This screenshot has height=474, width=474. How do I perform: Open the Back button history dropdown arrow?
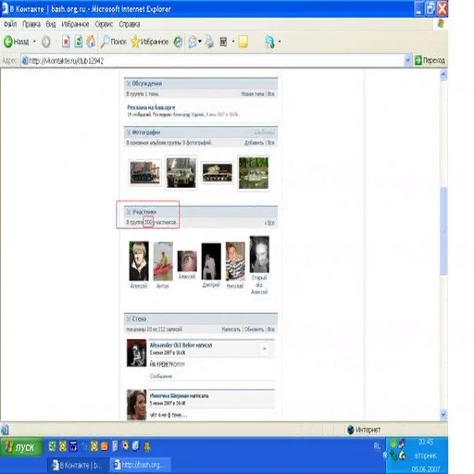point(34,42)
